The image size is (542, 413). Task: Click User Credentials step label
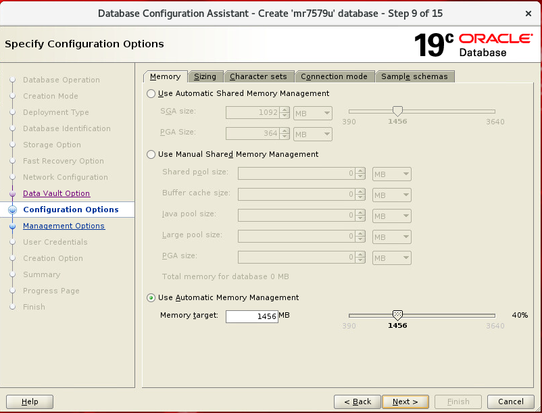[x=55, y=242]
